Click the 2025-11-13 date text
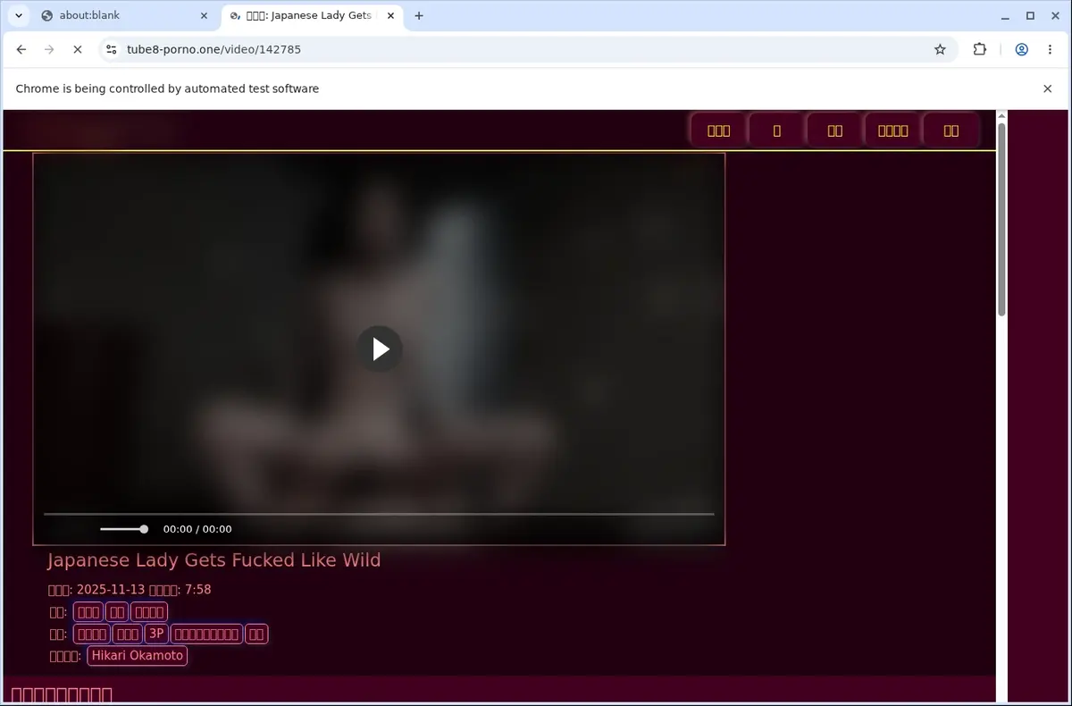The height and width of the screenshot is (706, 1072). [x=111, y=590]
